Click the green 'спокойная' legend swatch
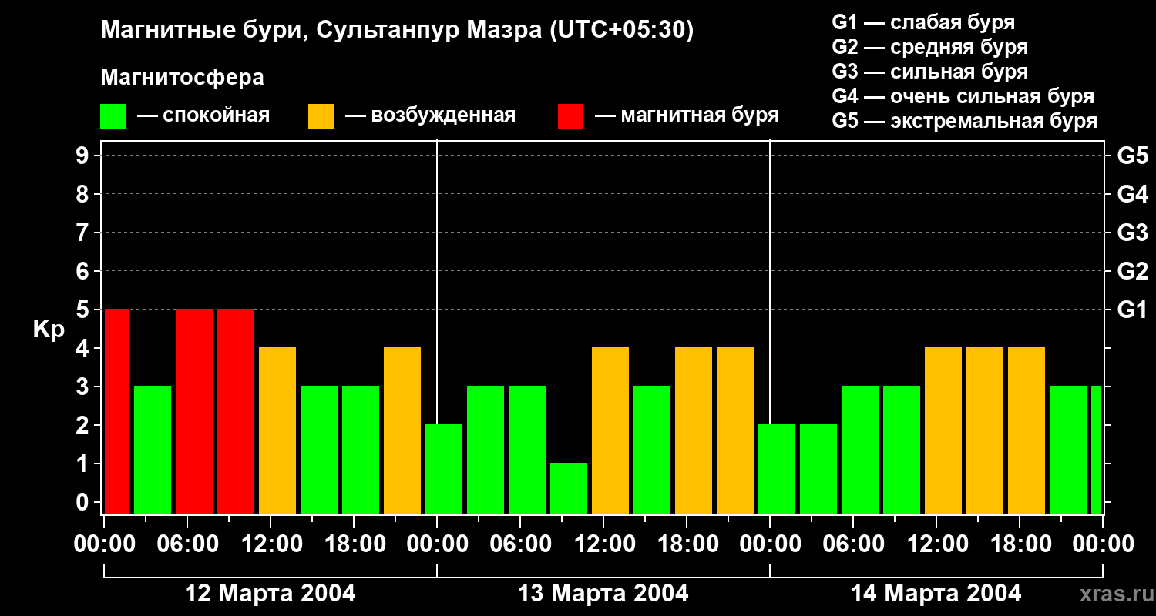 (x=113, y=116)
